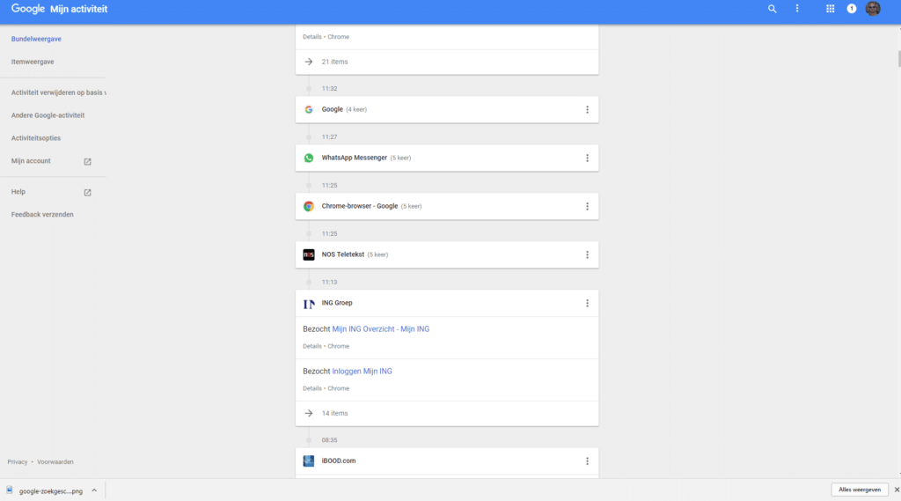This screenshot has height=501, width=901.
Task: Click the Chrome icon on activity card
Action: 309,206
